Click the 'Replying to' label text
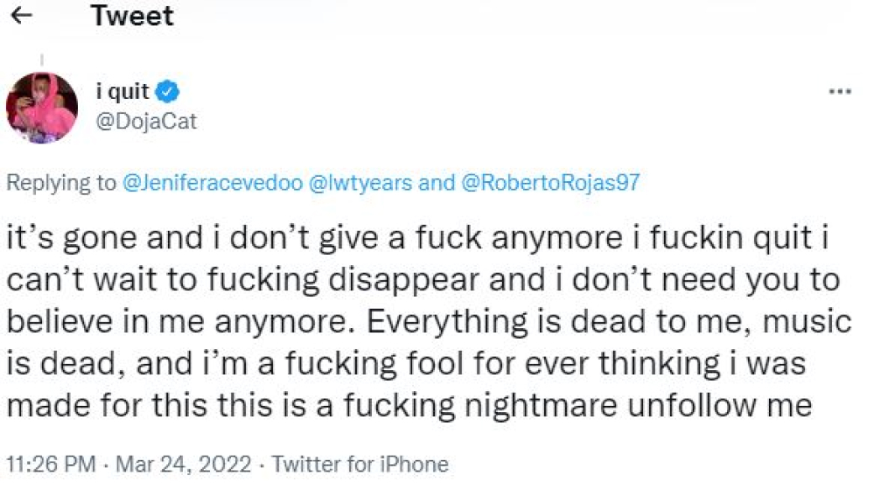Screen dimensions: 874x490 coord(61,184)
